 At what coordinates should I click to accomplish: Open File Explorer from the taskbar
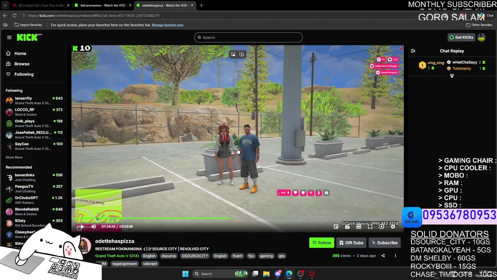tap(266, 274)
